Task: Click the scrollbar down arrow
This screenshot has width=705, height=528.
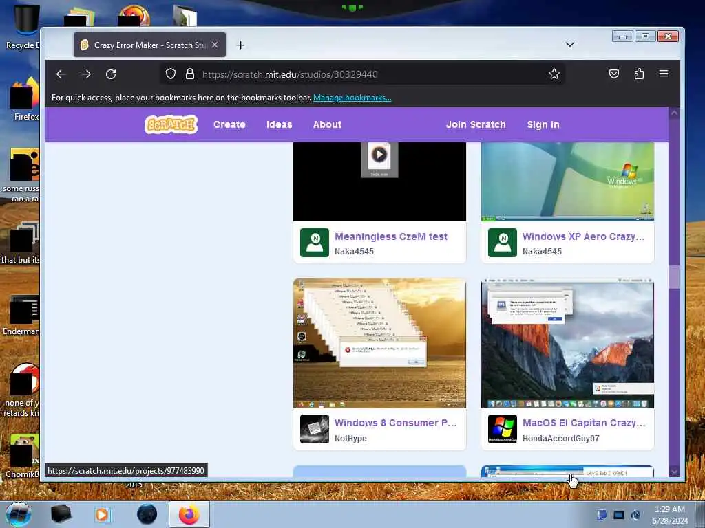Action: 675,471
